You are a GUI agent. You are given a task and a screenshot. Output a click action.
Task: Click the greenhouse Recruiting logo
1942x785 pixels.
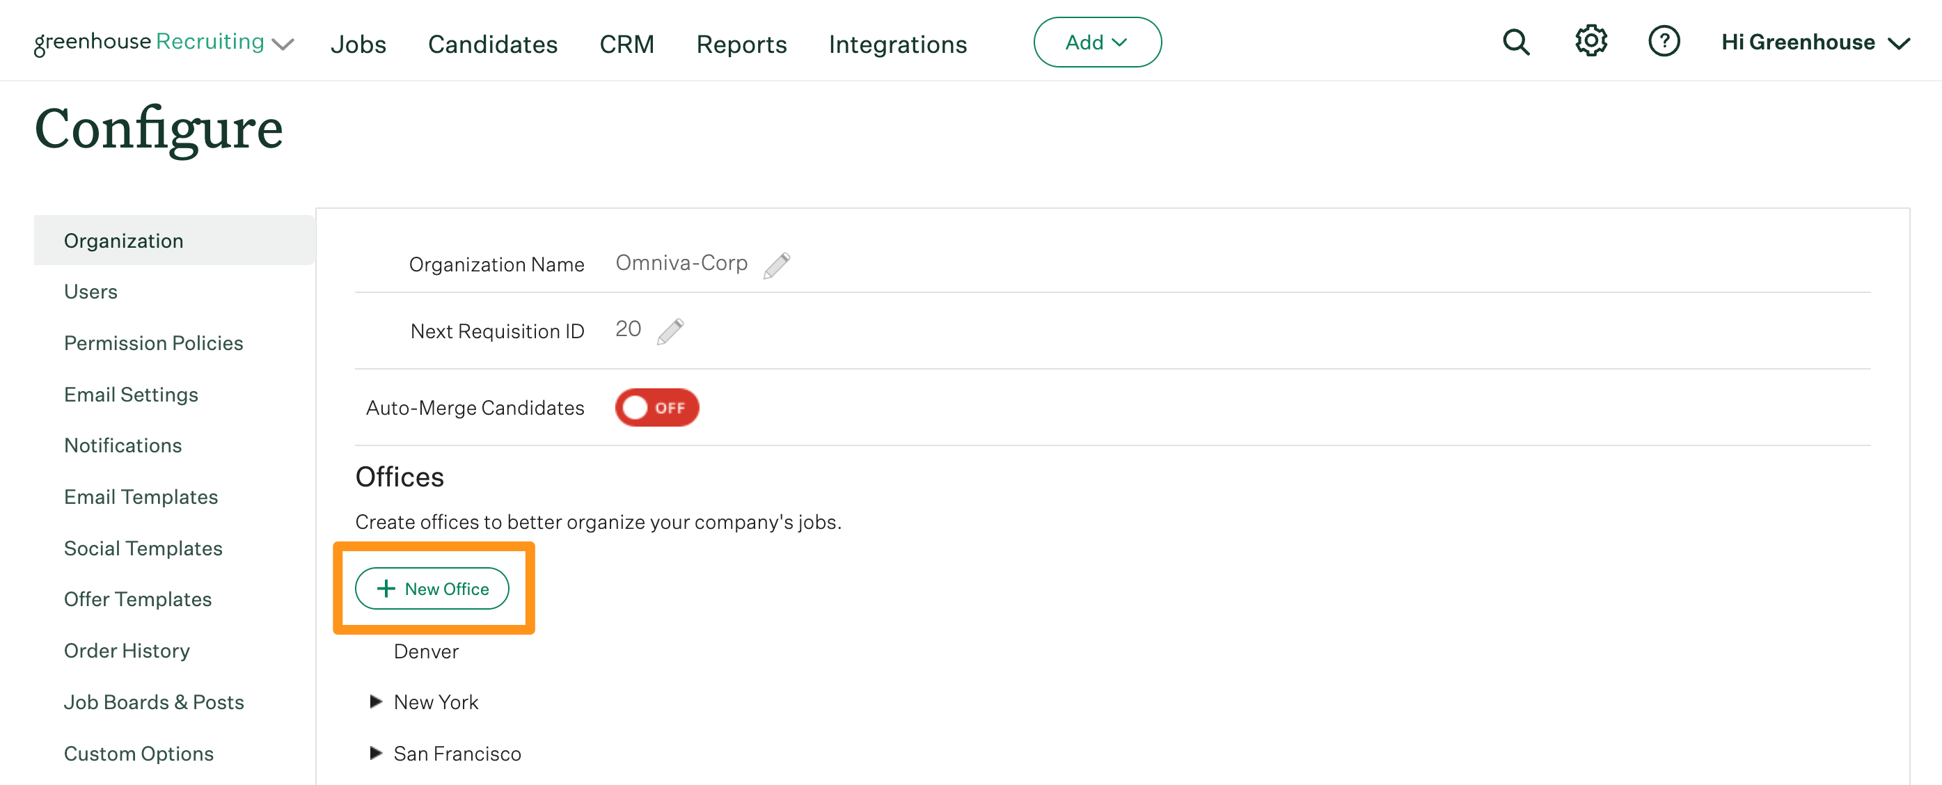pos(148,42)
